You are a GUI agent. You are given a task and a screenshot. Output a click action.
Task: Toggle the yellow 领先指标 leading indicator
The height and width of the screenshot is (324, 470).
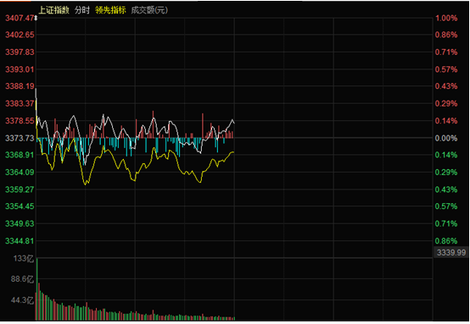(110, 10)
